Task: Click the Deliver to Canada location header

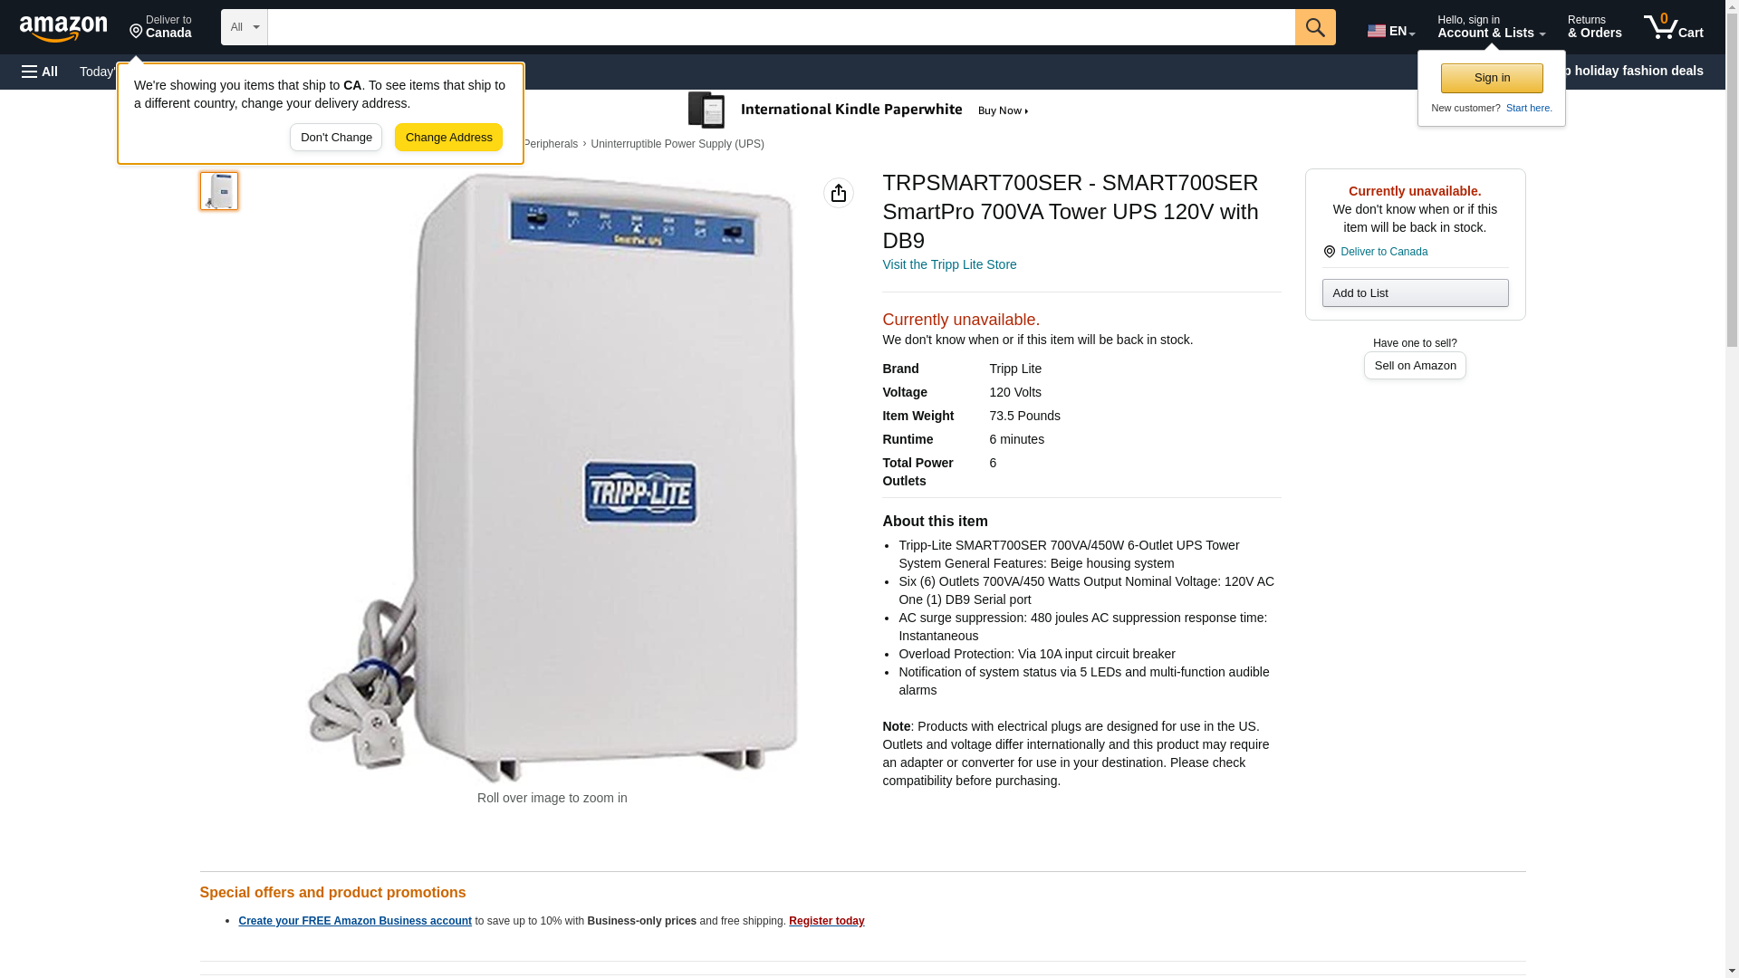Action: point(160,26)
